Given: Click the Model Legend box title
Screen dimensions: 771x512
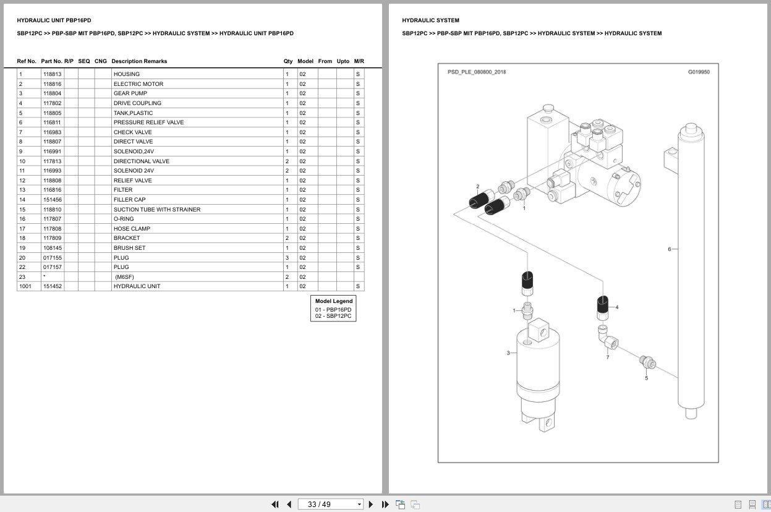Looking at the screenshot, I should tap(334, 301).
